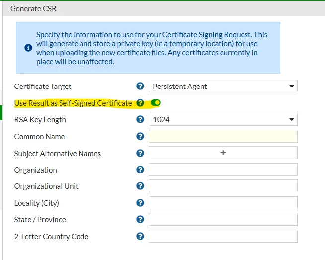Click into the Organization text field
Viewport: 325px width, 260px height.
click(x=223, y=170)
